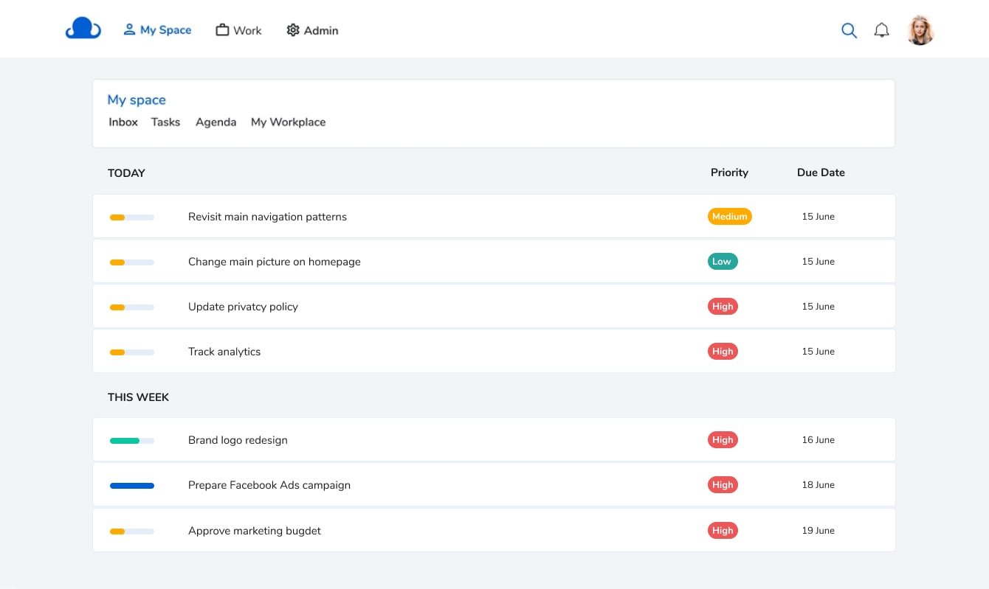This screenshot has width=989, height=589.
Task: Open the Track analytics task
Action: pyautogui.click(x=224, y=352)
